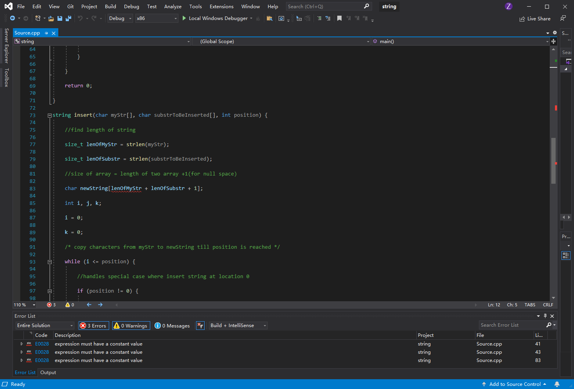Close the Error List panel
Image resolution: width=574 pixels, height=389 pixels.
pyautogui.click(x=552, y=316)
